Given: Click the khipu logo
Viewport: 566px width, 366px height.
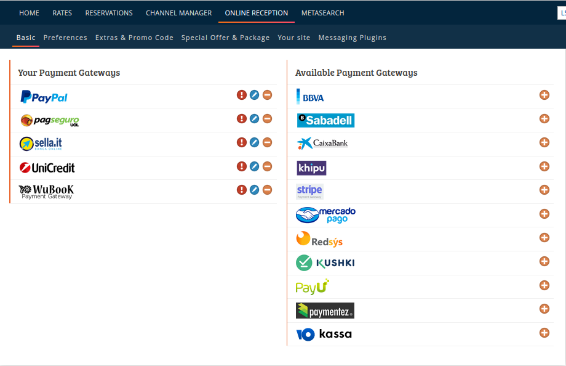Looking at the screenshot, I should pyautogui.click(x=311, y=168).
